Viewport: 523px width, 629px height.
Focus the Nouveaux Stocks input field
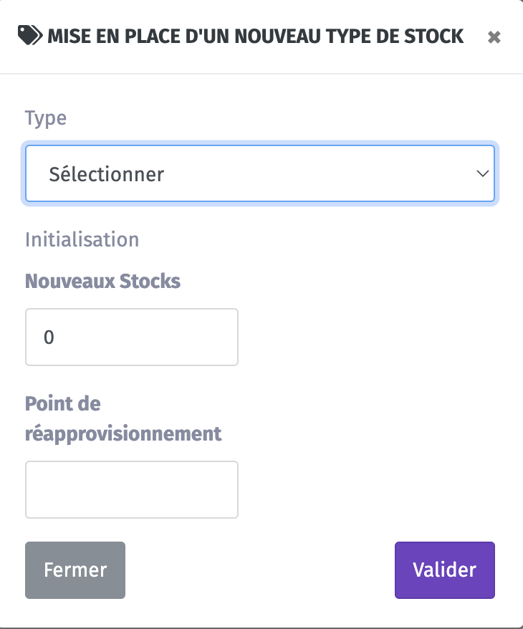[132, 337]
